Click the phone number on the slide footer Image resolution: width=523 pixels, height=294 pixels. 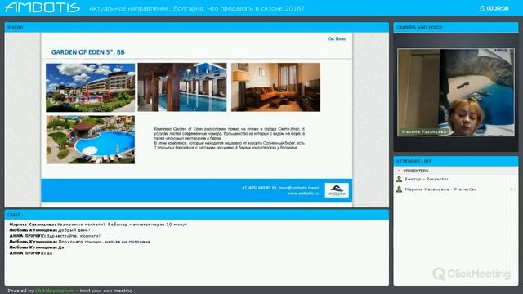click(259, 188)
